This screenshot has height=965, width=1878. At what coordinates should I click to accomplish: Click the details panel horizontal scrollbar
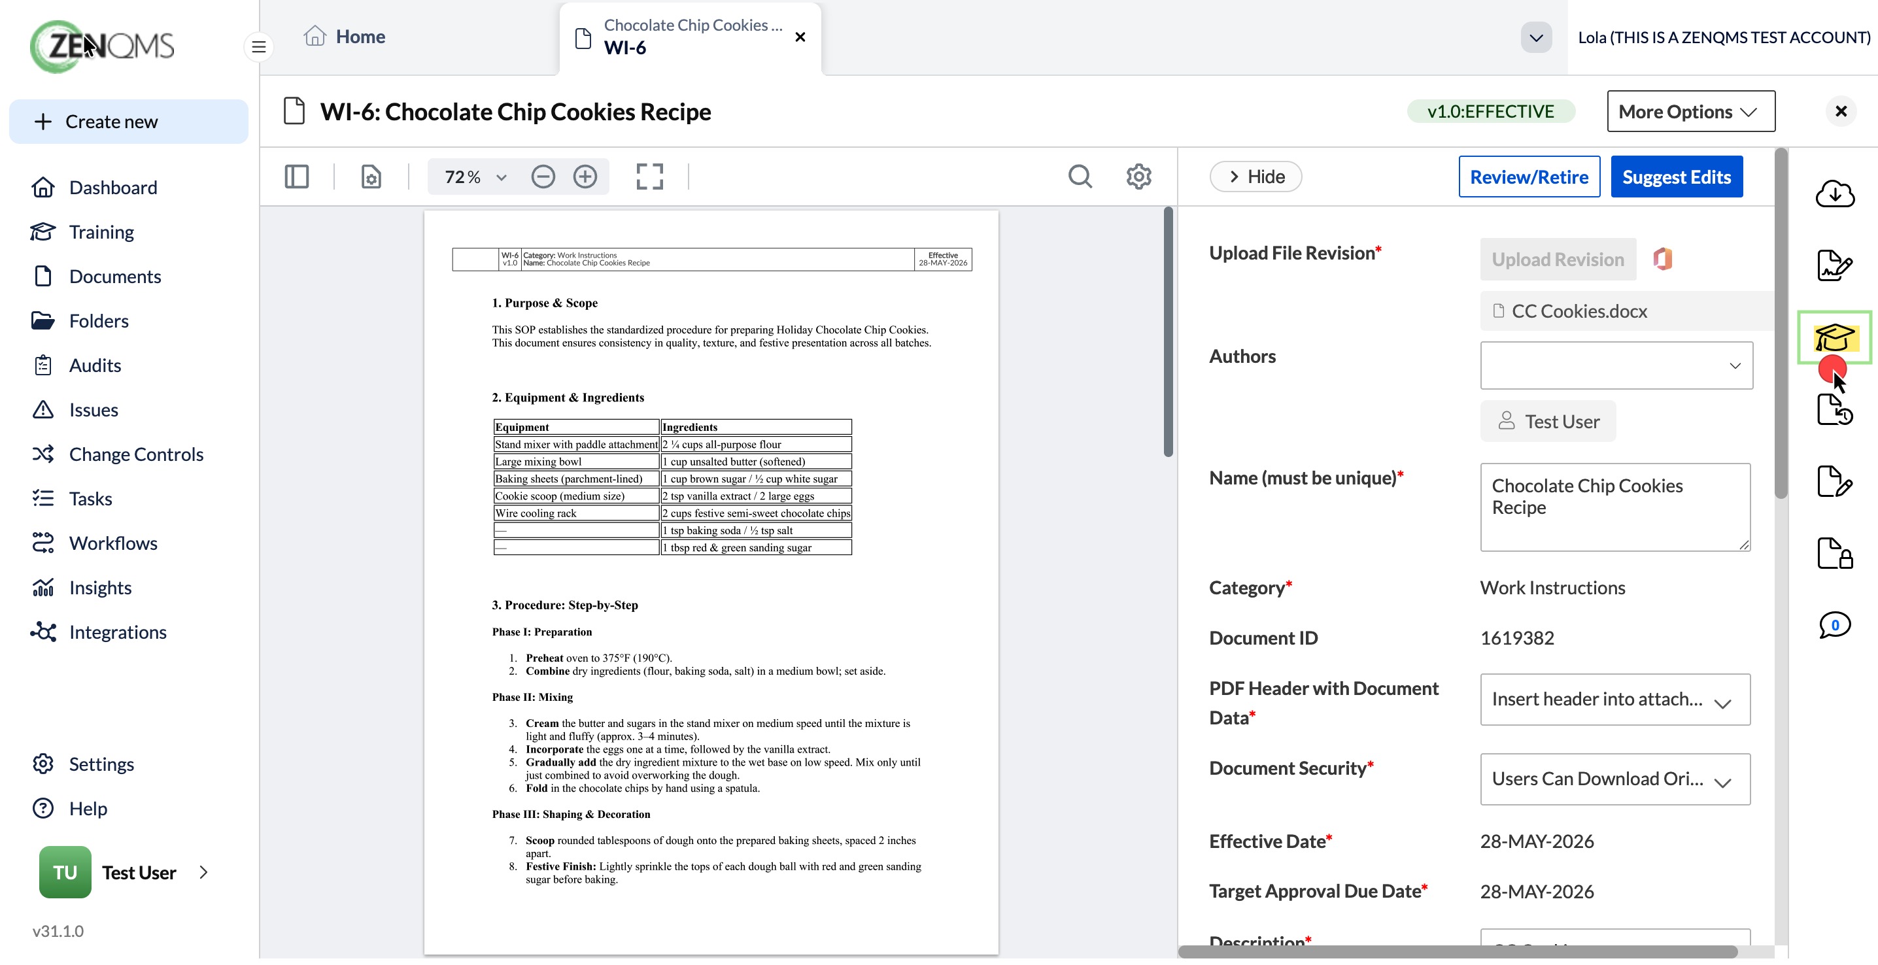click(x=1458, y=952)
